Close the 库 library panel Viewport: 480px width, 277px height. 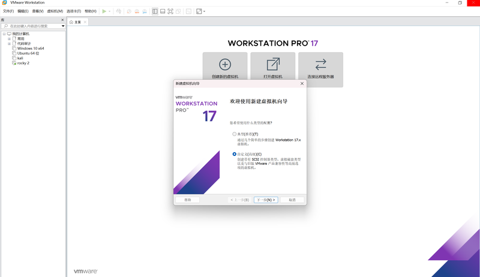coord(62,20)
